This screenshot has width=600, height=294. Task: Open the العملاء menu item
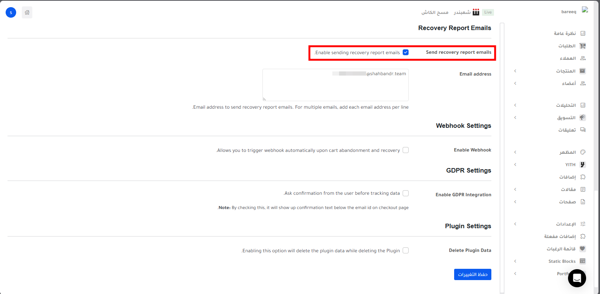click(568, 58)
